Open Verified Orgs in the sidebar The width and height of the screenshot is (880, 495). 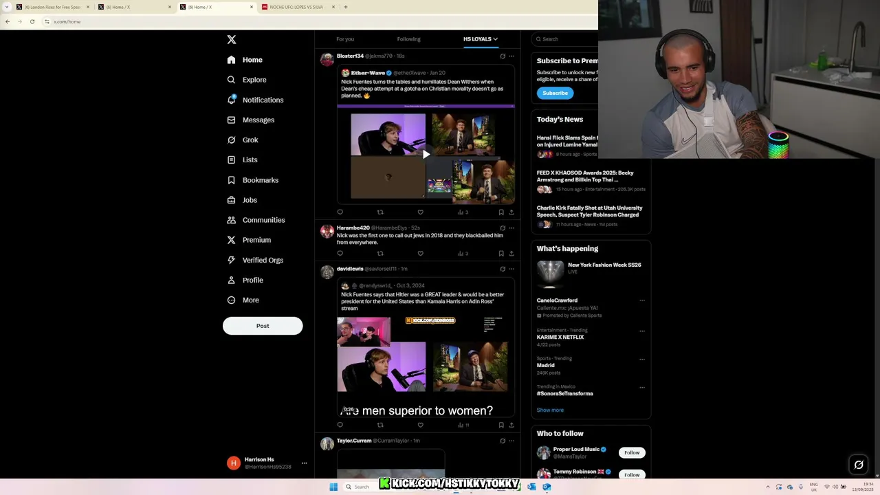click(255, 260)
